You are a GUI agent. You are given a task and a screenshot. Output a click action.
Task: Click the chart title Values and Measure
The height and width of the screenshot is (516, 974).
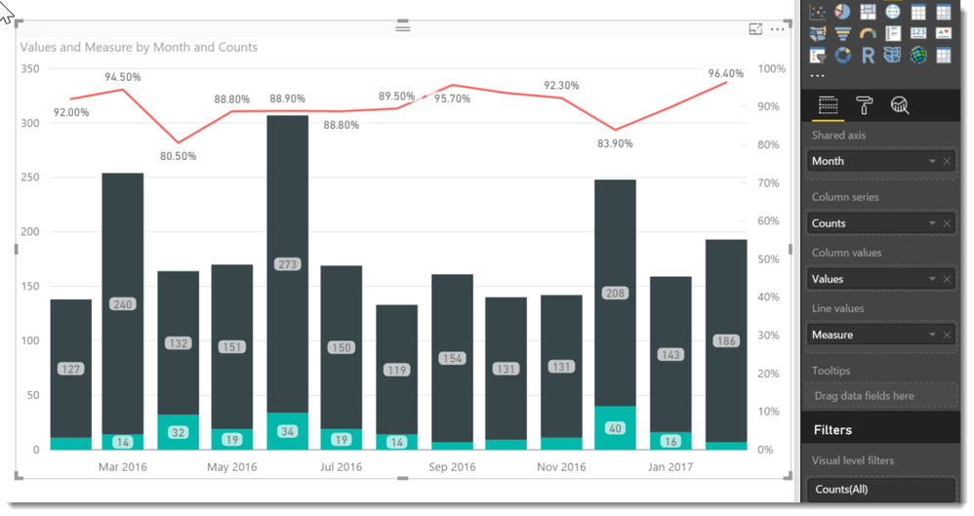click(x=139, y=47)
